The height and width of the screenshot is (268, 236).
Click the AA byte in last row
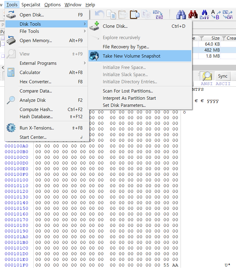[x=175, y=265]
